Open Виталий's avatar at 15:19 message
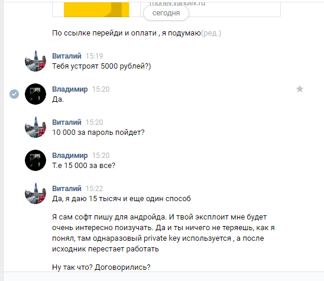 (x=35, y=61)
